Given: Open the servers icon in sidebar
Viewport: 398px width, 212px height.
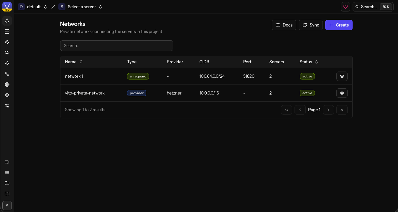Looking at the screenshot, I should (7, 32).
